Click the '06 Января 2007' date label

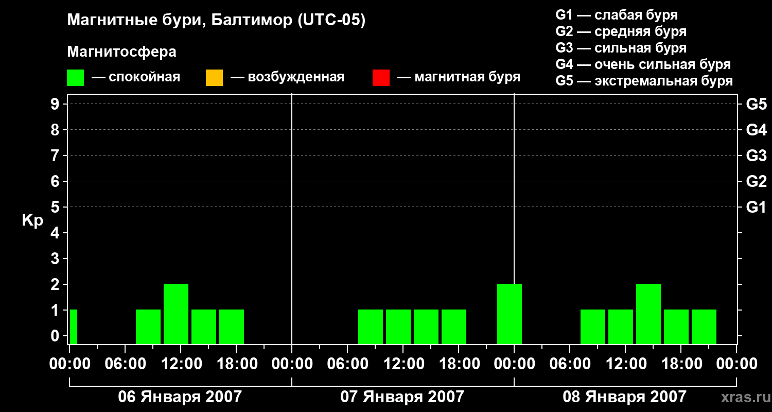click(180, 397)
